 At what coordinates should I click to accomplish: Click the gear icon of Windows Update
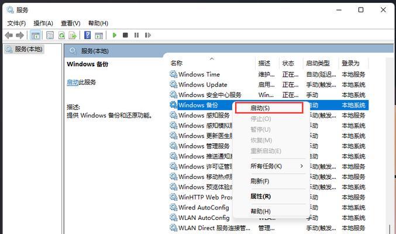point(174,84)
